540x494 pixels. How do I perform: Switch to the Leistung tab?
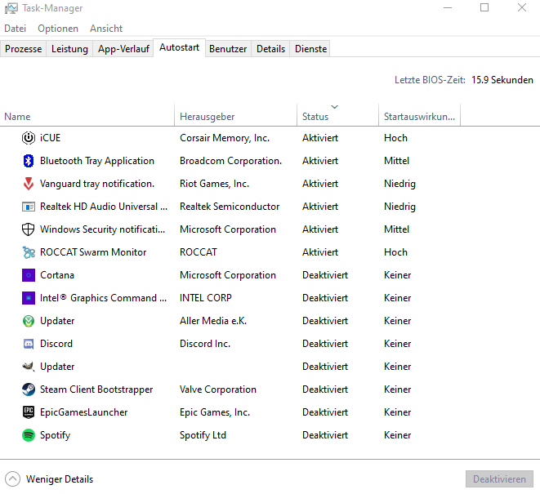coord(69,48)
